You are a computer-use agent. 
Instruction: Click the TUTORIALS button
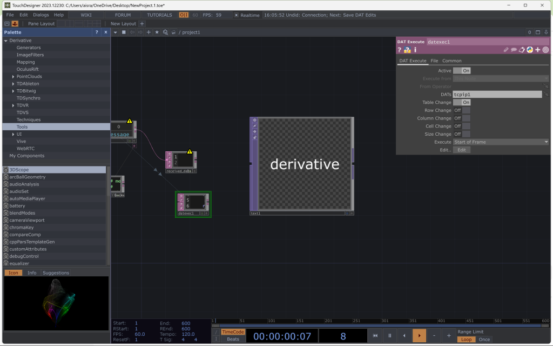(159, 15)
